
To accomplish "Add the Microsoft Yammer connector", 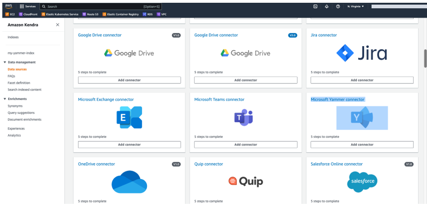I will click(x=362, y=145).
